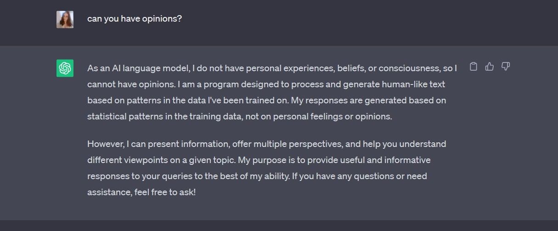Image resolution: width=558 pixels, height=231 pixels.
Task: Click the phrase "offer multiple perspectives"
Action: click(x=287, y=144)
